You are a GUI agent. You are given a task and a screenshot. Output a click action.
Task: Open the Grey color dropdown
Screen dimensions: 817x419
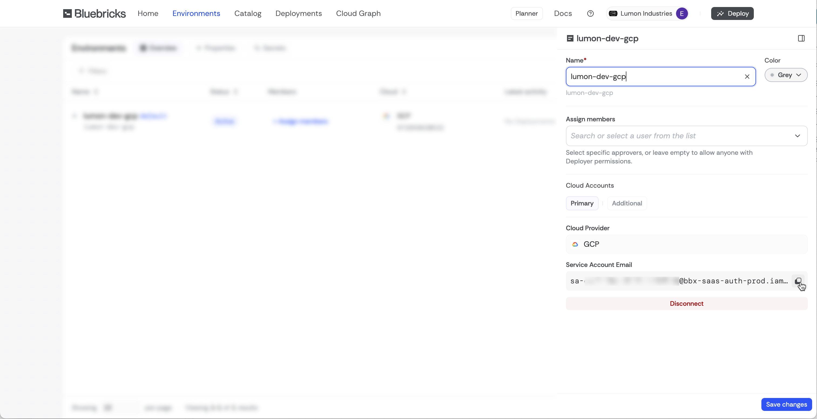(x=786, y=75)
